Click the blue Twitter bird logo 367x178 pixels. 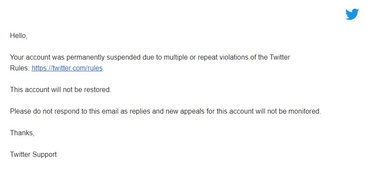[x=352, y=14]
